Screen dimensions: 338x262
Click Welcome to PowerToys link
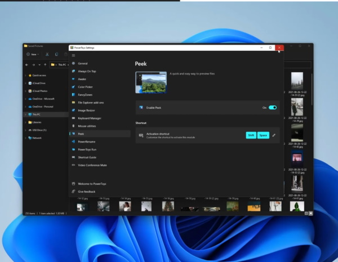click(90, 184)
